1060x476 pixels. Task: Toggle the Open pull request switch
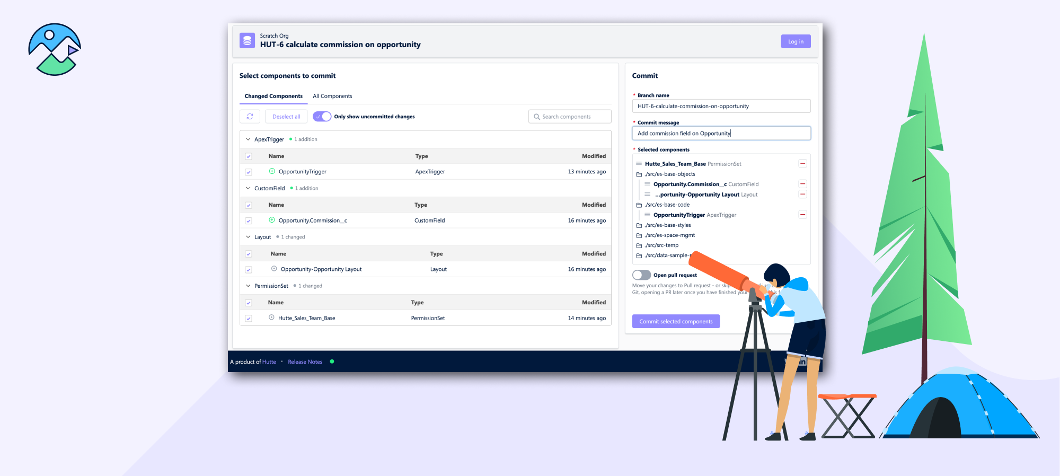641,275
